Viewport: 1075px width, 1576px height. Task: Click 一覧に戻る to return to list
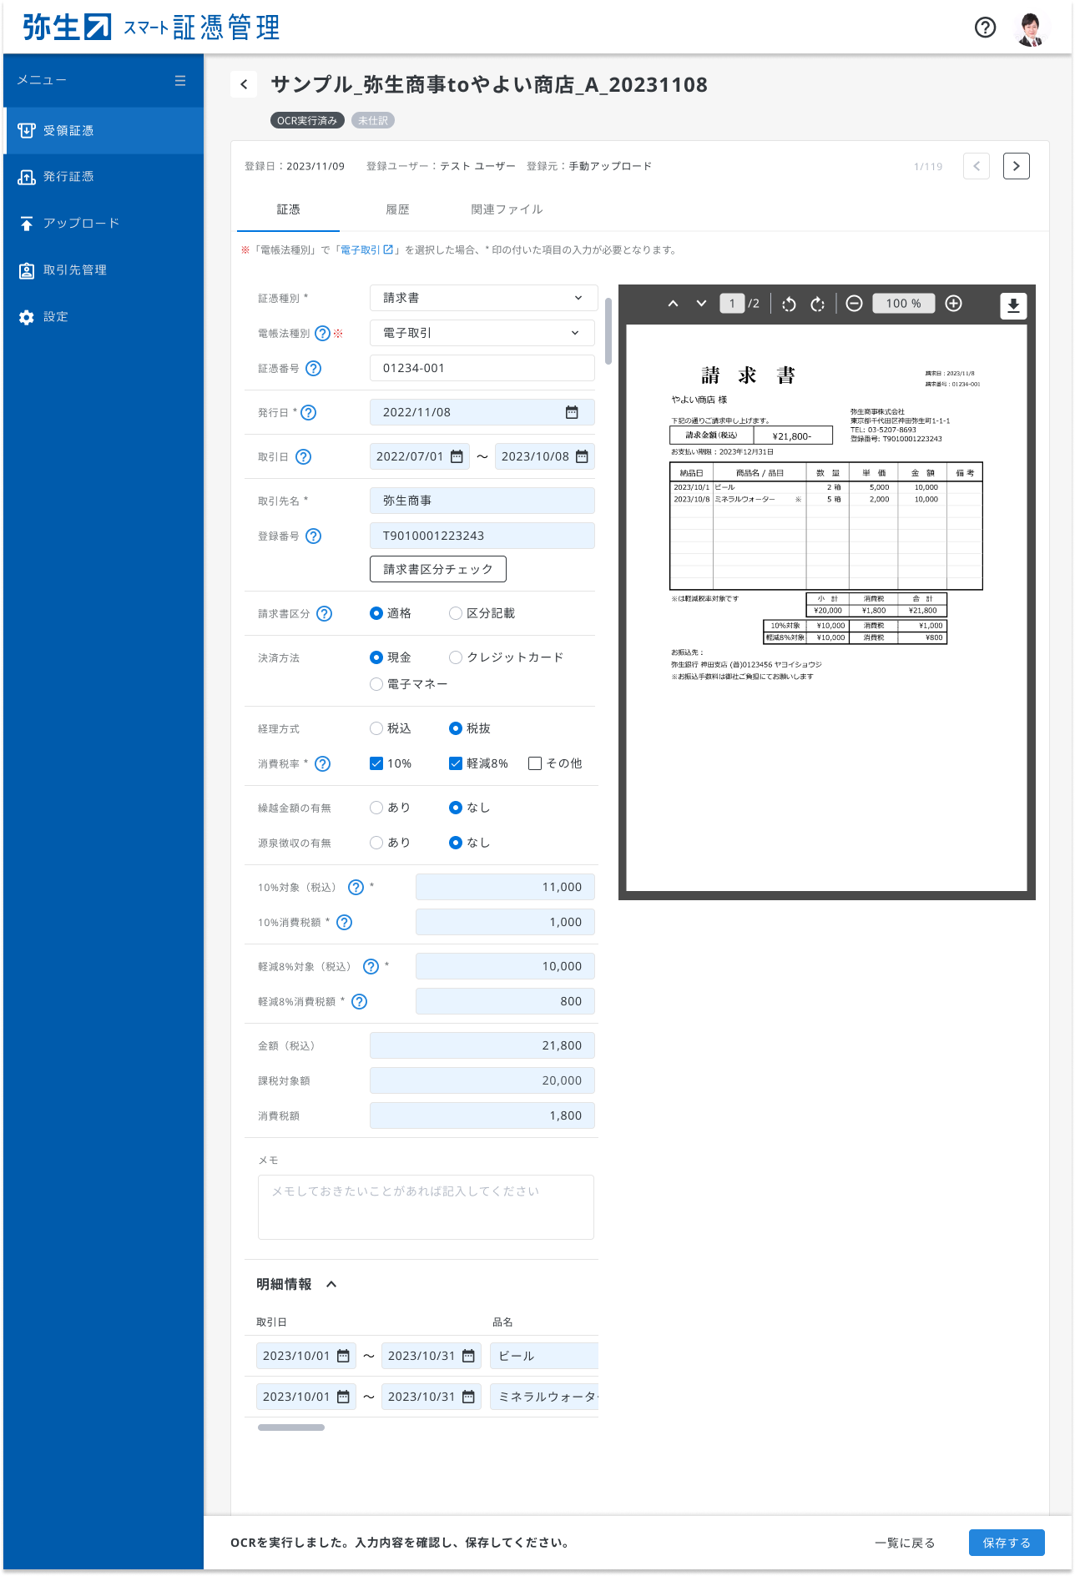(x=905, y=1543)
